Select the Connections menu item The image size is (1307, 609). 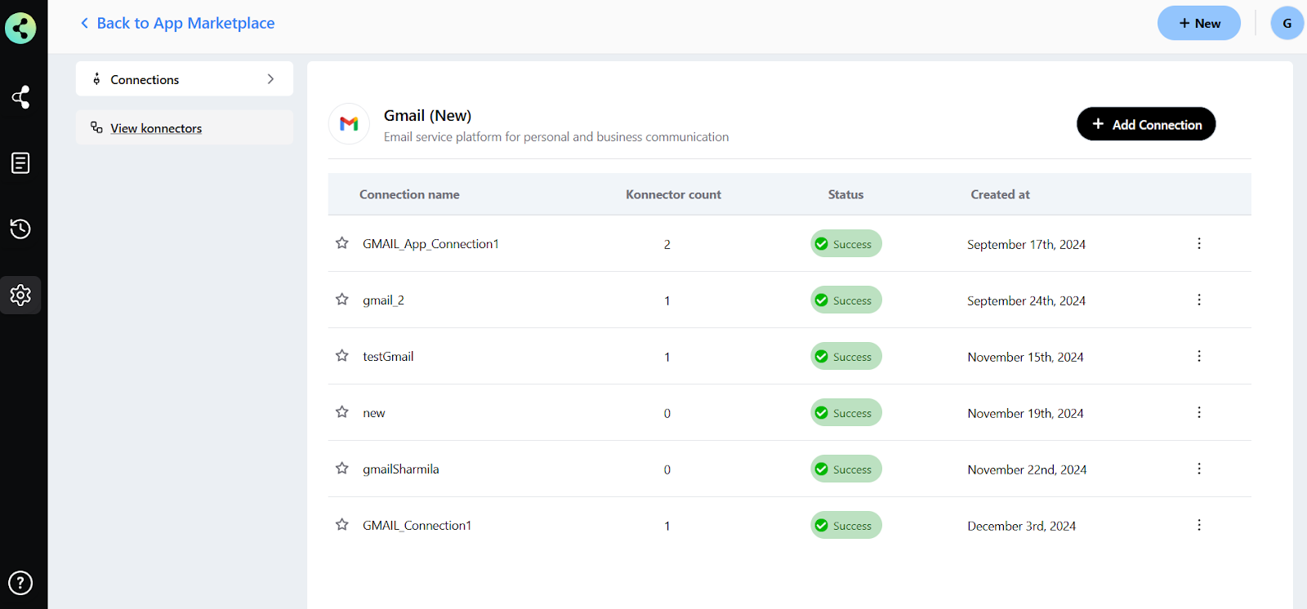tap(185, 79)
